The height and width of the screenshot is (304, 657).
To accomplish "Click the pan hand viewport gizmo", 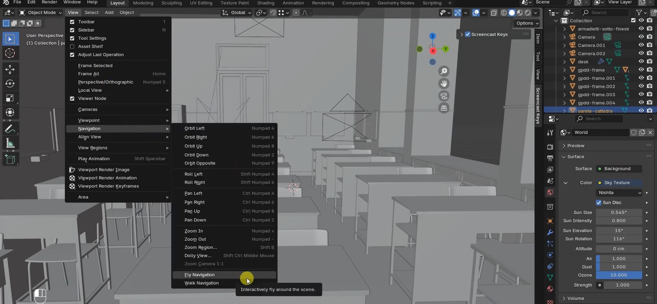I will (x=444, y=84).
